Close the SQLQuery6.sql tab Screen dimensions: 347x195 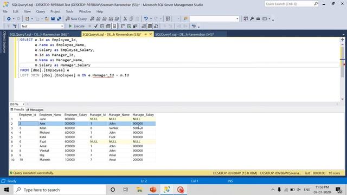click(x=151, y=34)
